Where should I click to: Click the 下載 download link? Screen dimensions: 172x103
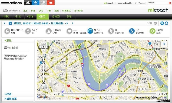coord(49,11)
